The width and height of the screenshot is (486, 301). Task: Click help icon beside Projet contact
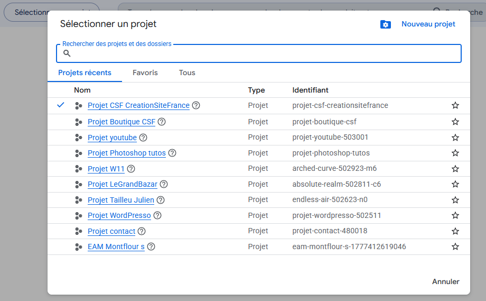point(142,231)
